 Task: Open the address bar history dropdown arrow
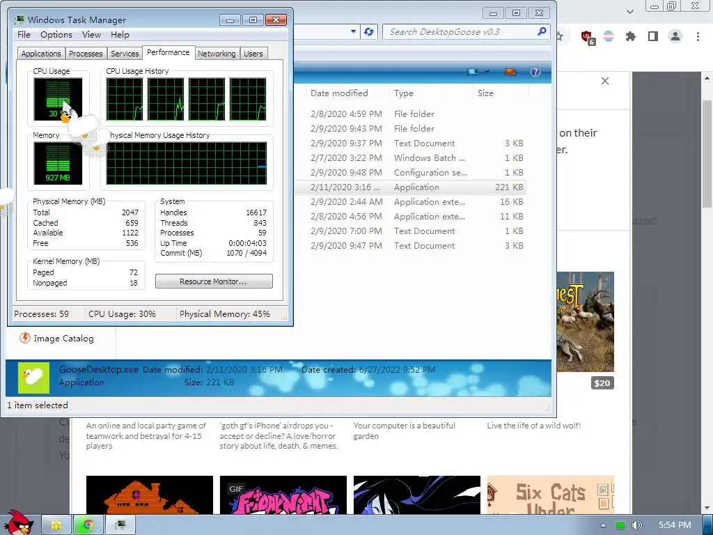pos(353,32)
